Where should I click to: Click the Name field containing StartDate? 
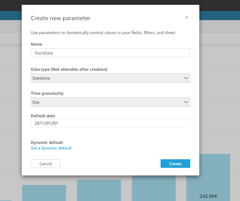pos(110,53)
